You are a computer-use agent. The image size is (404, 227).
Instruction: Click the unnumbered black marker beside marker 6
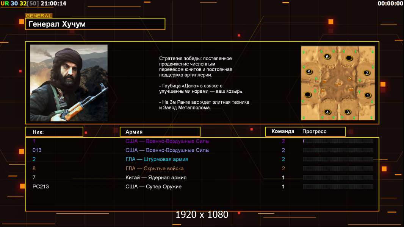pyautogui.click(x=349, y=58)
